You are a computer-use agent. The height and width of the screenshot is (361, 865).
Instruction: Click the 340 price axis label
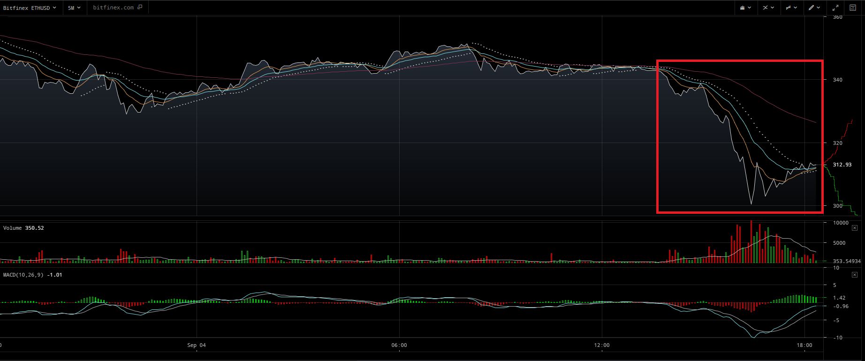[x=837, y=80]
